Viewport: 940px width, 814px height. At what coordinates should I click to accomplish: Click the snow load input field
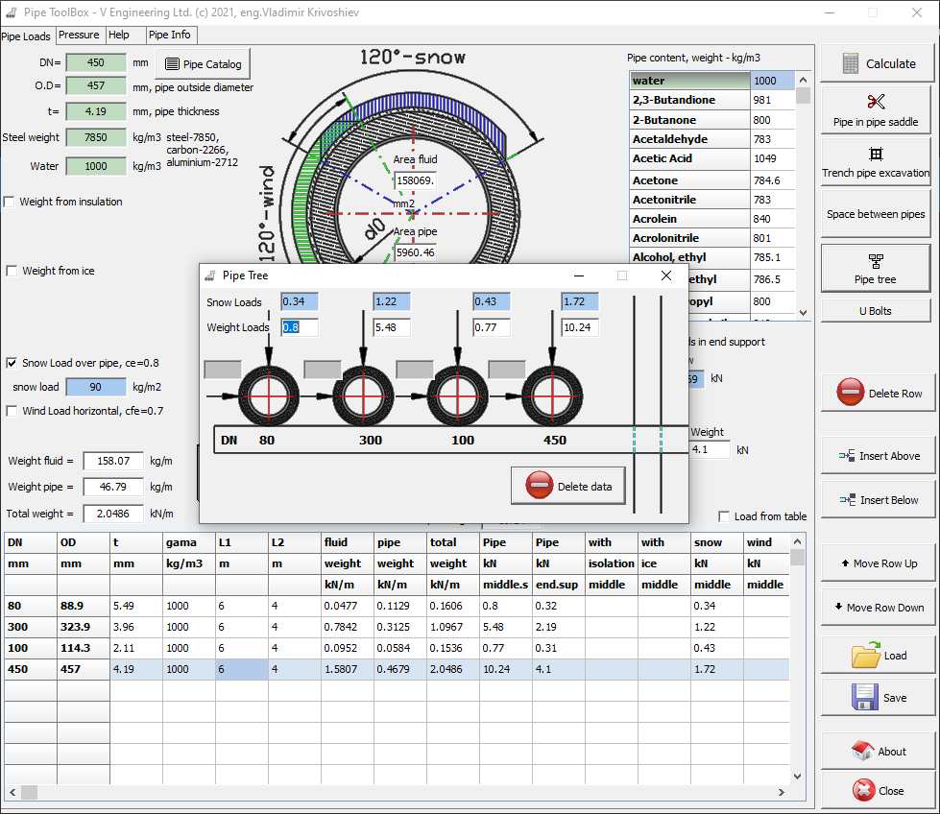click(x=95, y=387)
